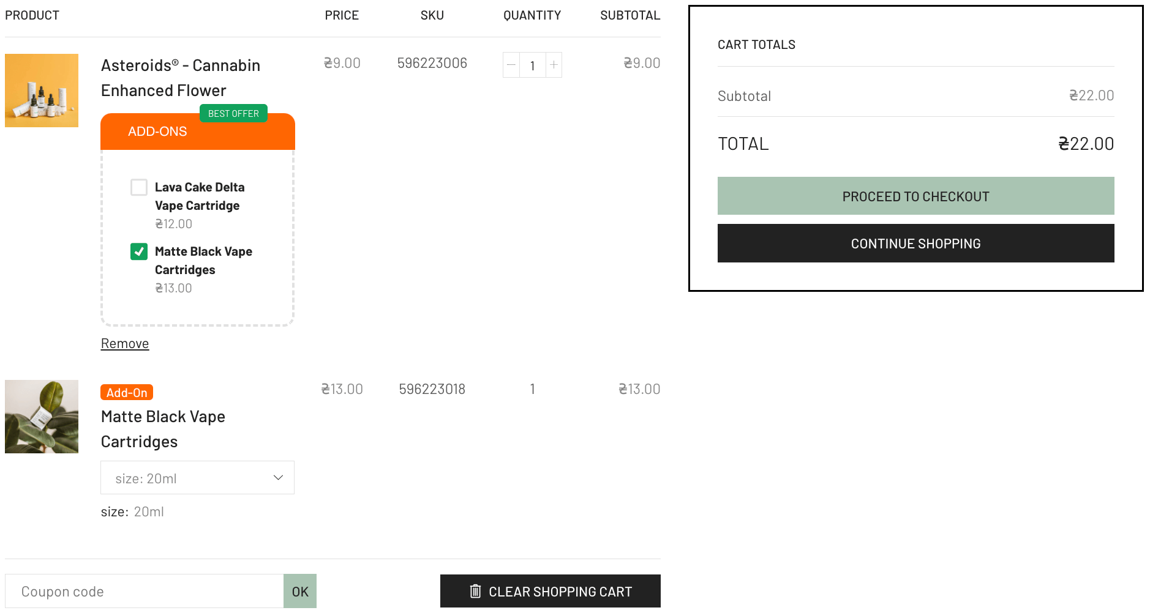This screenshot has height=613, width=1150.
Task: Click the plus quantity button for Asteroids
Action: point(554,65)
